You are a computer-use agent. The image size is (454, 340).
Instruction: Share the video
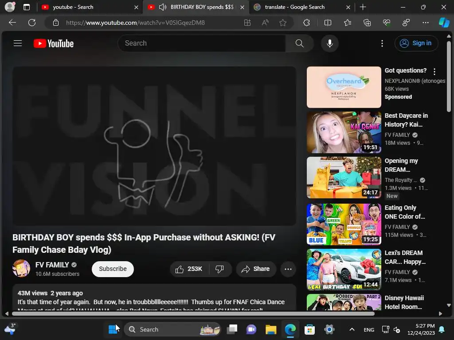[x=256, y=269]
